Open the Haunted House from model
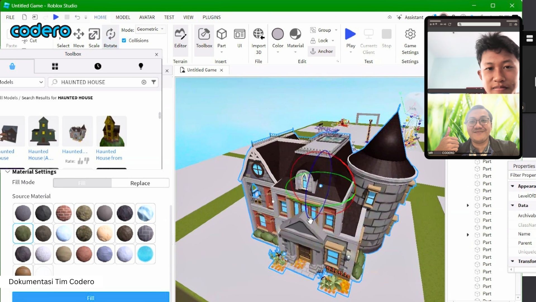The width and height of the screenshot is (536, 302). pos(109,155)
